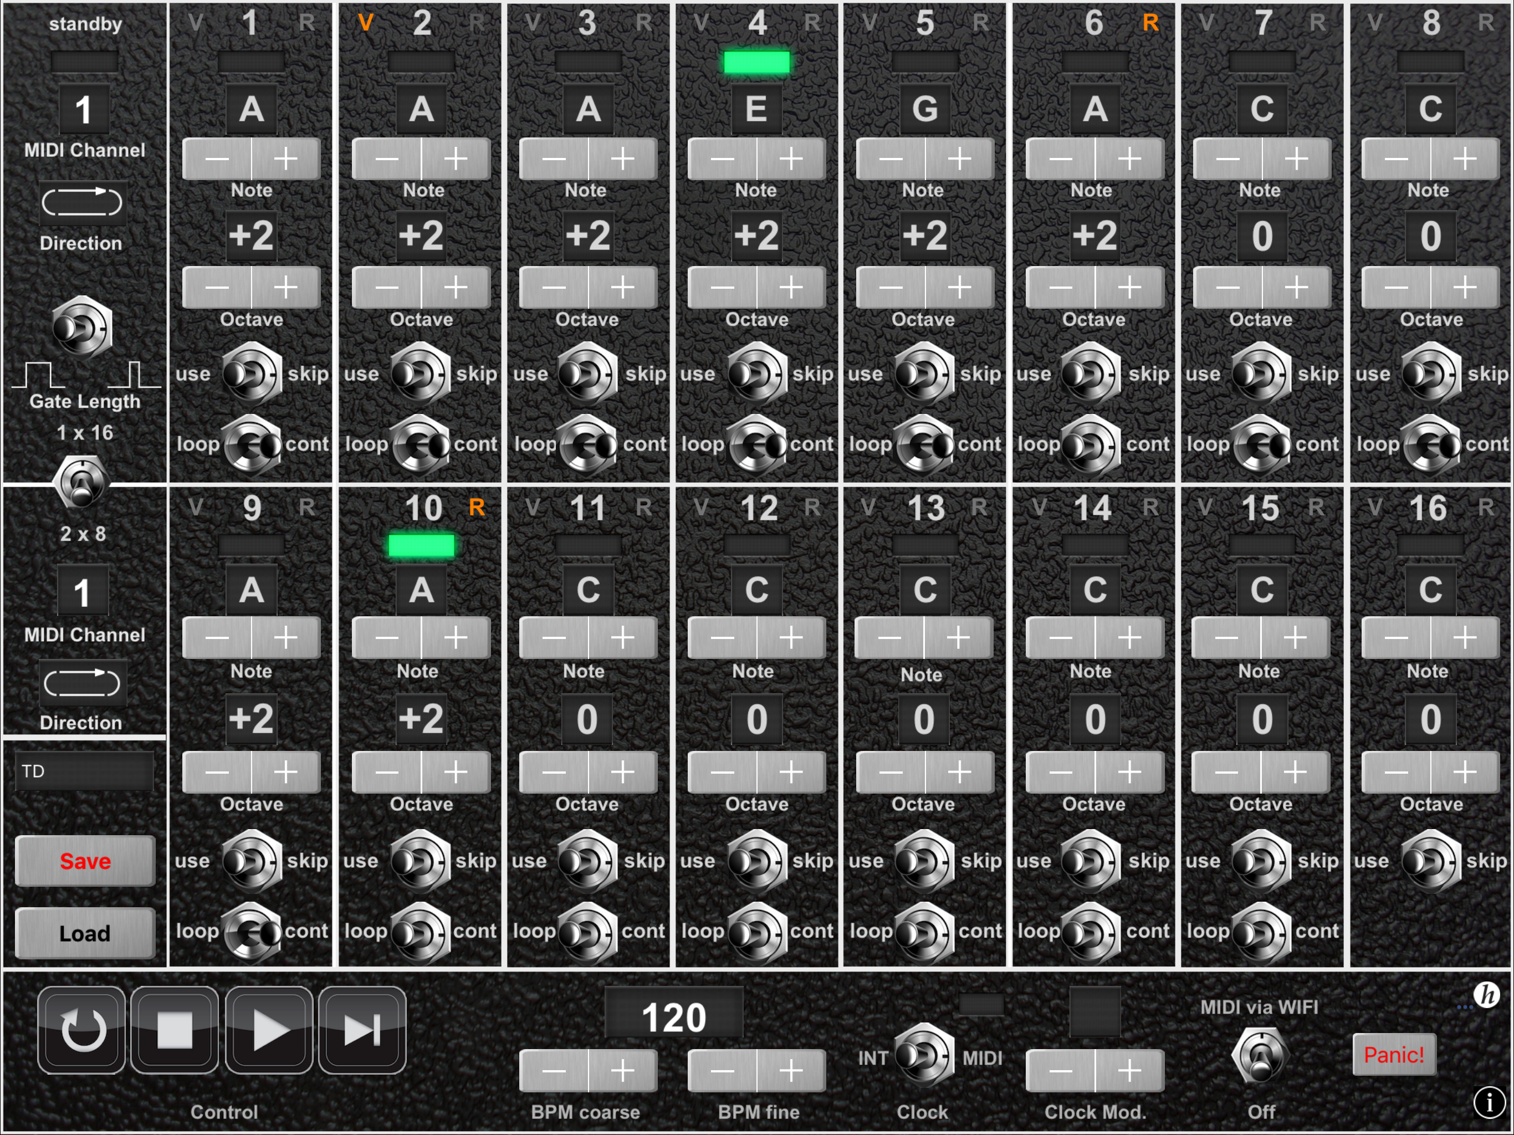
Task: Click the Clock Mod. display box
Action: [1095, 1012]
